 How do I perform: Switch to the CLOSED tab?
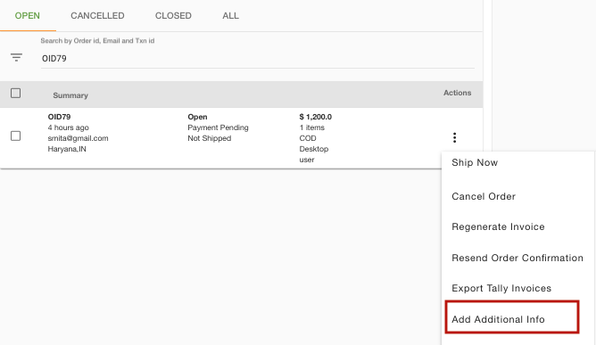[173, 15]
